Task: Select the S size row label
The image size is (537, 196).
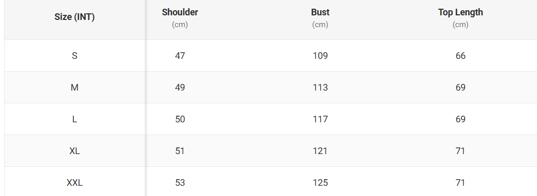Action: [x=74, y=56]
